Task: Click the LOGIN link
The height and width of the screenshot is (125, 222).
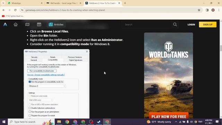Action: (191, 25)
